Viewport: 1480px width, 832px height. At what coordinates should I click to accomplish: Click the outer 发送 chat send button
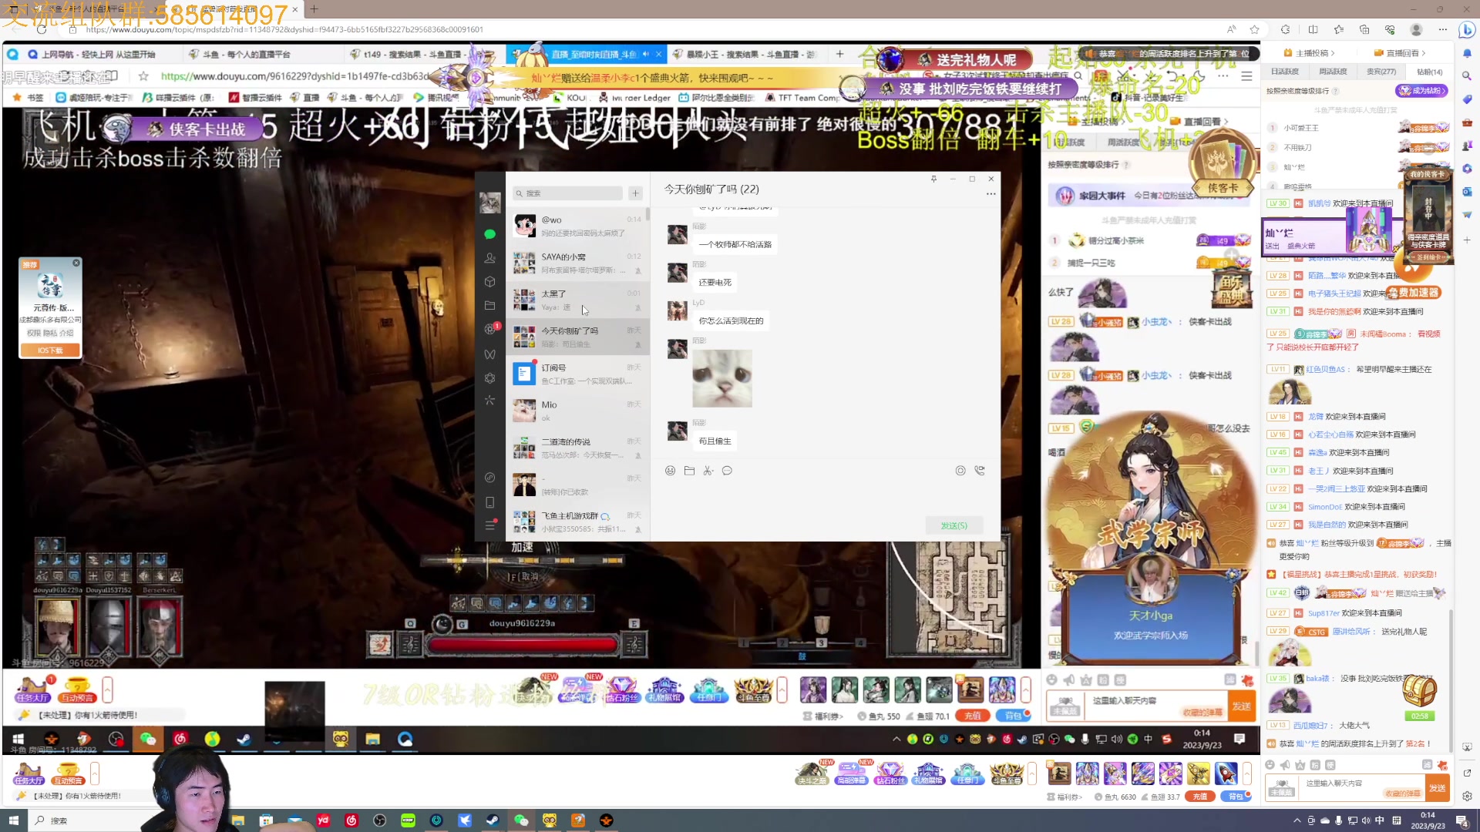(1438, 788)
